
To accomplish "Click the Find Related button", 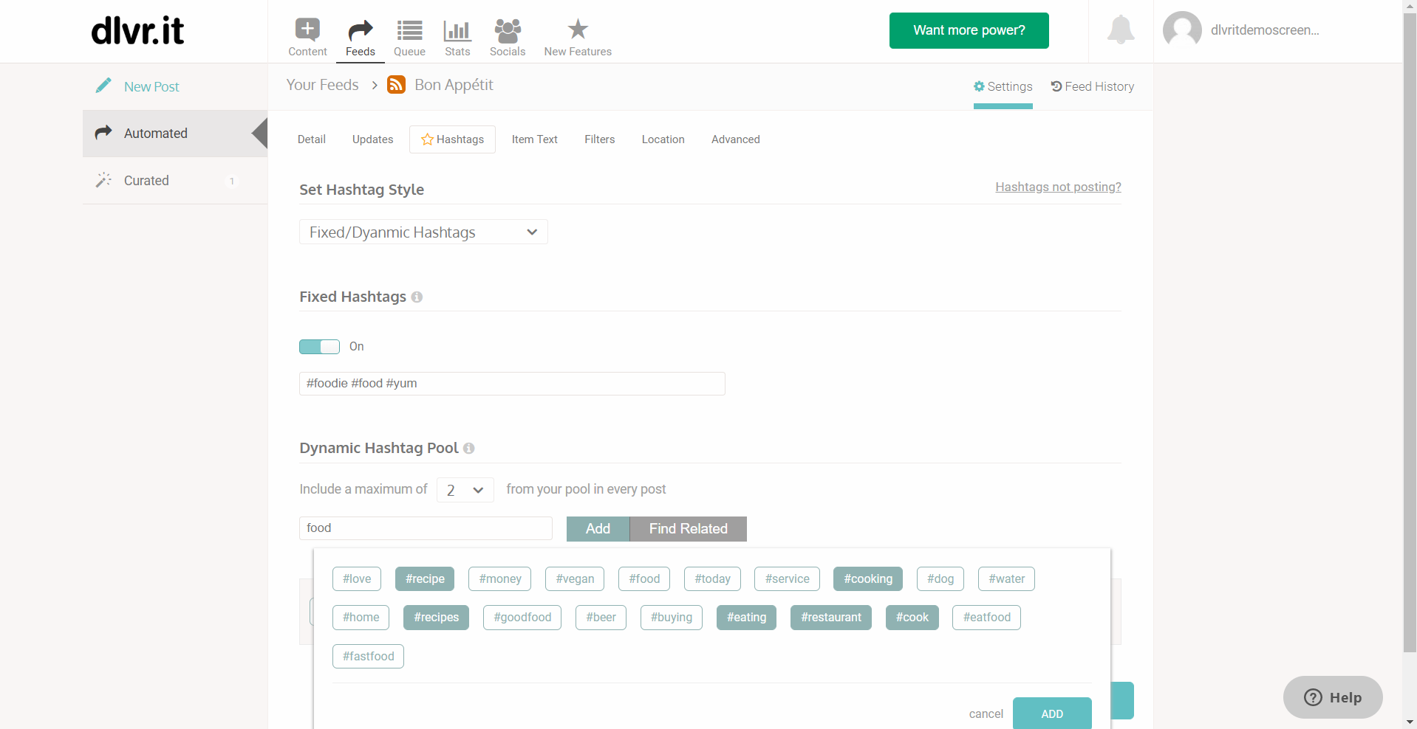I will (x=688, y=529).
